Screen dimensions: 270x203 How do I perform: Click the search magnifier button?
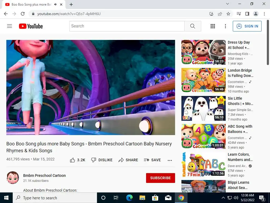coord(193,26)
